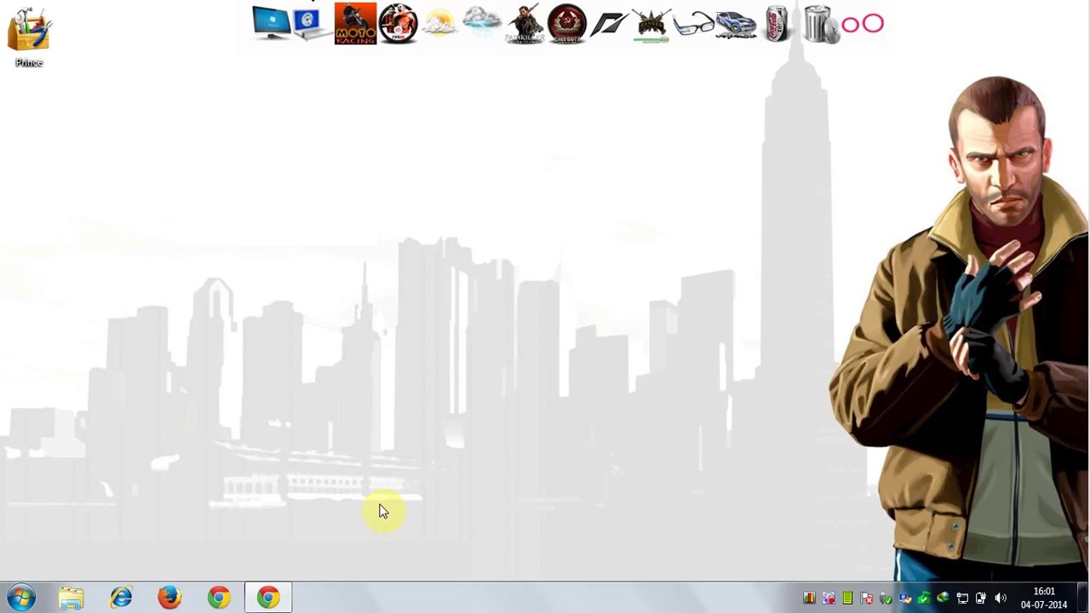Click Safely Remove Hardware USB tray icon
This screenshot has width=1090, height=613.
click(x=886, y=599)
